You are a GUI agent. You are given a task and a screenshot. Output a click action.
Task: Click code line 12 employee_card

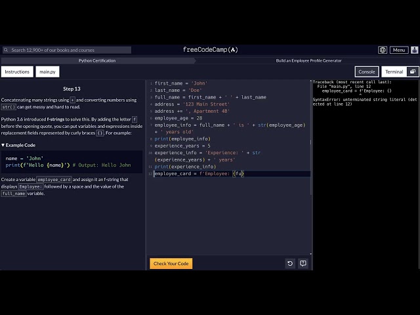pyautogui.click(x=199, y=173)
